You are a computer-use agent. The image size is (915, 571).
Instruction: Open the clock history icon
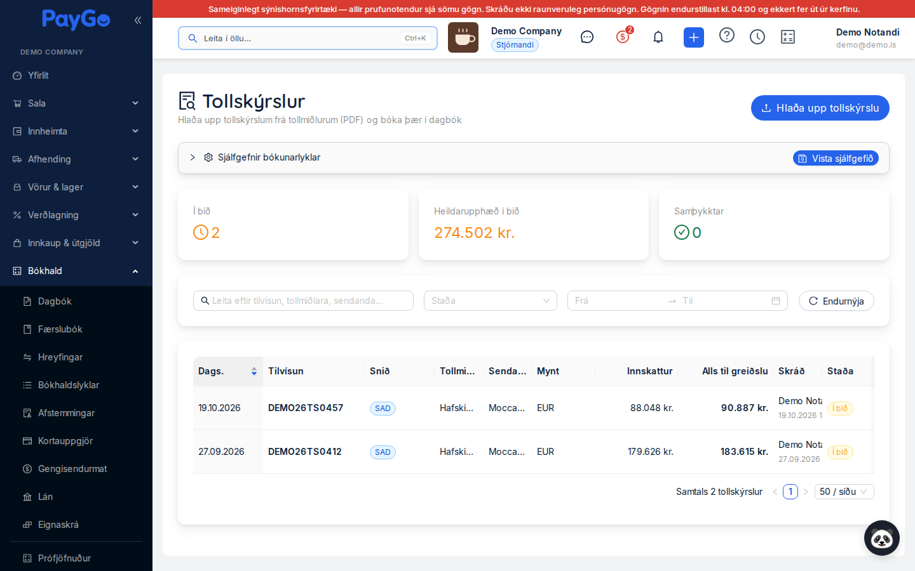pos(757,37)
